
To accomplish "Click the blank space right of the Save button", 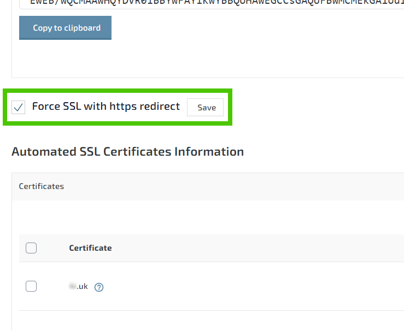I will tap(317, 108).
